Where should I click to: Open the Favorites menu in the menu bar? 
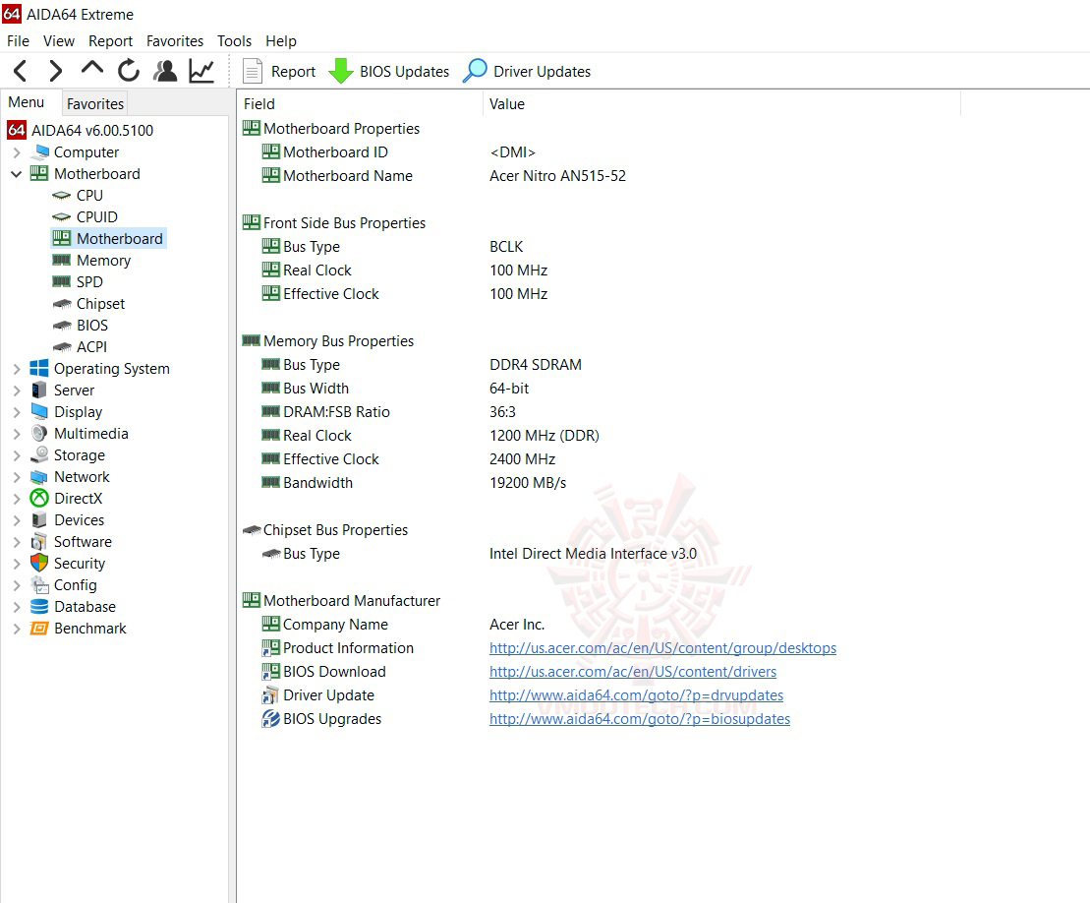(x=175, y=41)
